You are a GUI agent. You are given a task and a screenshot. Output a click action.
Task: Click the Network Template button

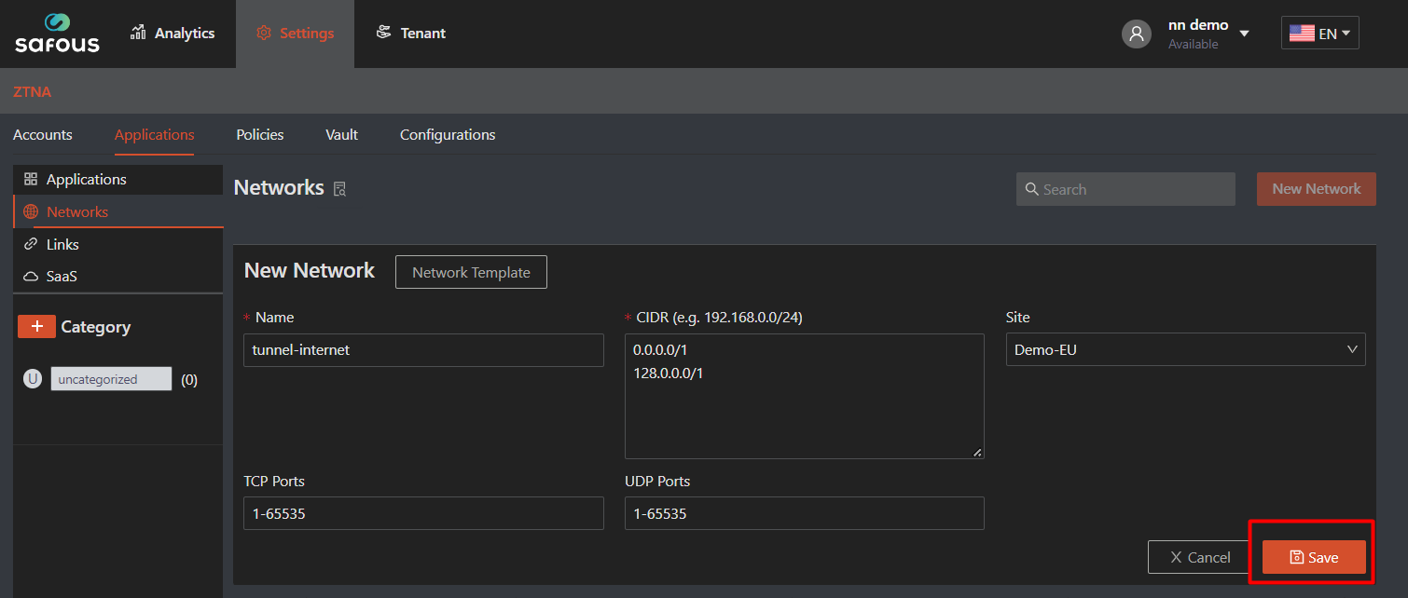[x=471, y=272]
